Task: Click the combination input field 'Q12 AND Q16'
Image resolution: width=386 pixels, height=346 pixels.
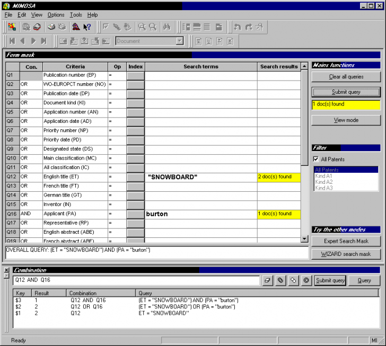Action: point(136,280)
